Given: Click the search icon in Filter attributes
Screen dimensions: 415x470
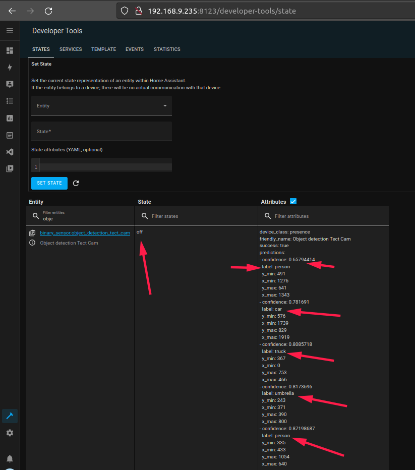Looking at the screenshot, I should tap(268, 216).
